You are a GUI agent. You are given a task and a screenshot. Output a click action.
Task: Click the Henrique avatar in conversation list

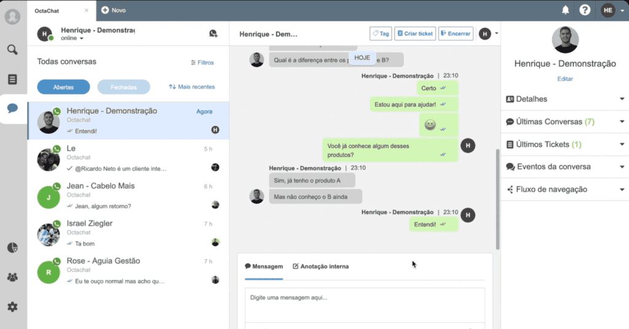coord(49,122)
